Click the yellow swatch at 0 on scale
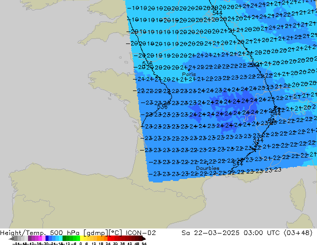The height and width of the screenshot is (245, 317). pyautogui.click(x=81, y=238)
